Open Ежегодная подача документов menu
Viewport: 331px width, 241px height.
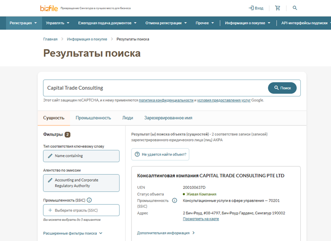(x=107, y=23)
